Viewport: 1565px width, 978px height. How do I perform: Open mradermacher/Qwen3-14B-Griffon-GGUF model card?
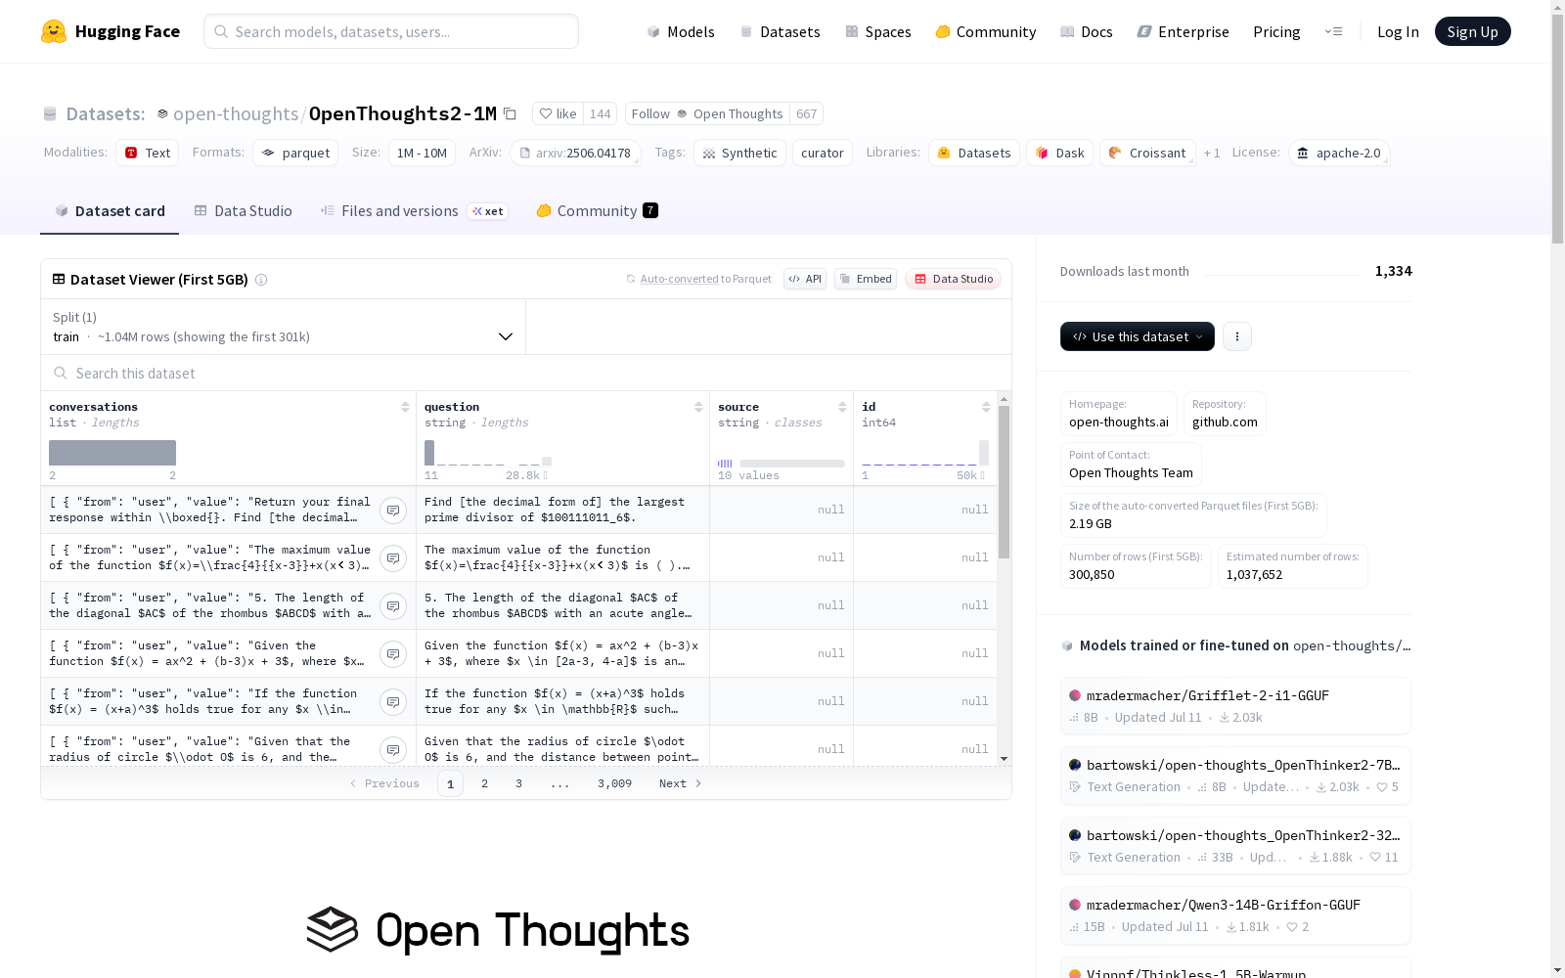pyautogui.click(x=1235, y=915)
